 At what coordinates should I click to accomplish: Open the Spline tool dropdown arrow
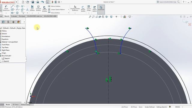point(25,6)
